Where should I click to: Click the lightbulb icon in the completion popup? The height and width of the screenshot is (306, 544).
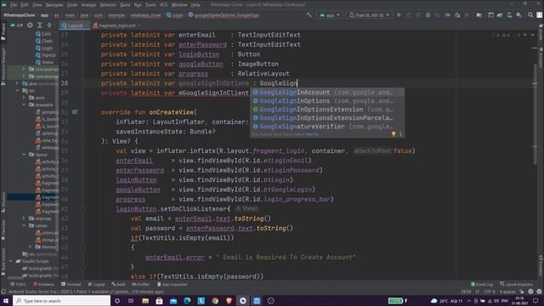click(394, 134)
